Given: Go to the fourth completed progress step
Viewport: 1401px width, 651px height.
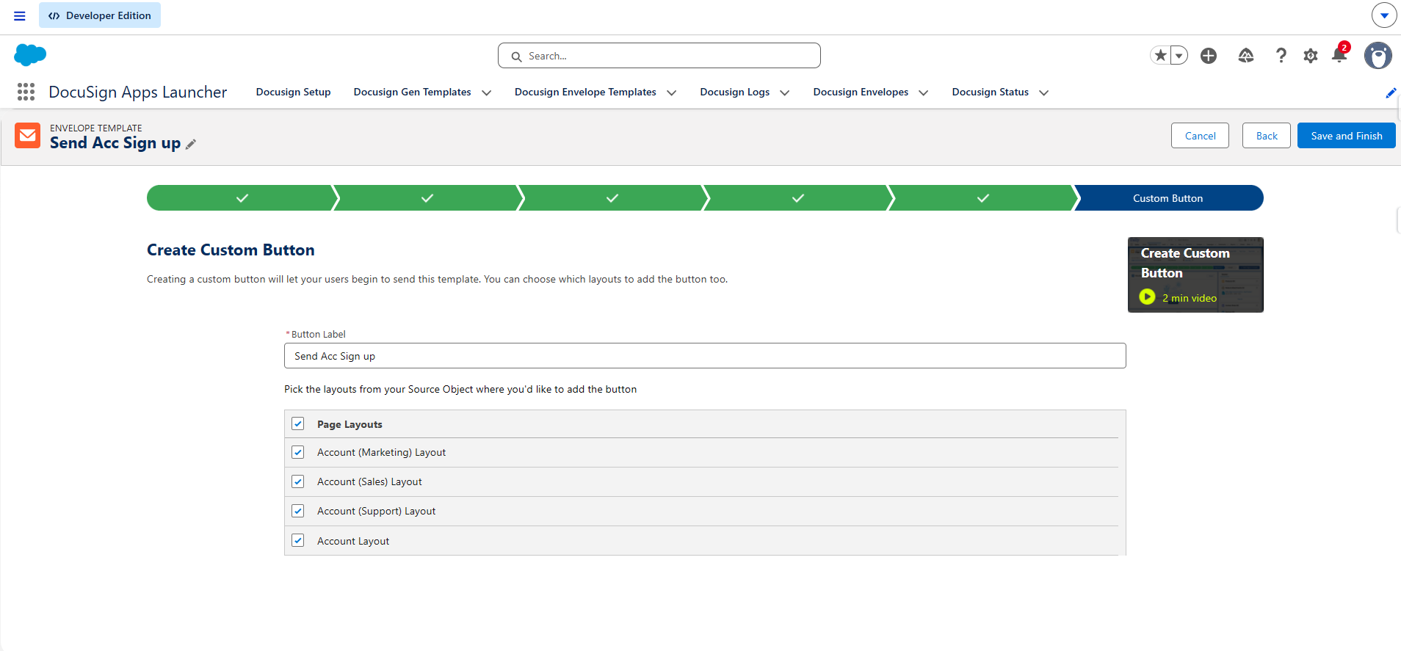Looking at the screenshot, I should (798, 198).
